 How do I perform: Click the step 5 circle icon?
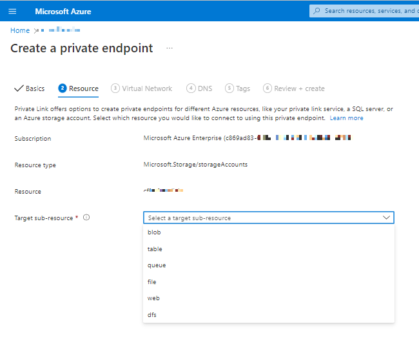click(x=229, y=88)
